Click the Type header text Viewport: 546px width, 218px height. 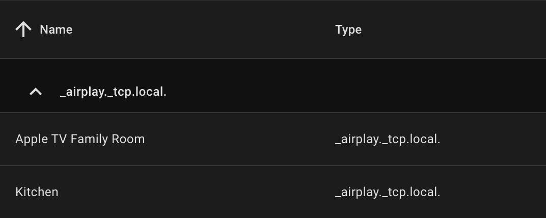(x=348, y=30)
